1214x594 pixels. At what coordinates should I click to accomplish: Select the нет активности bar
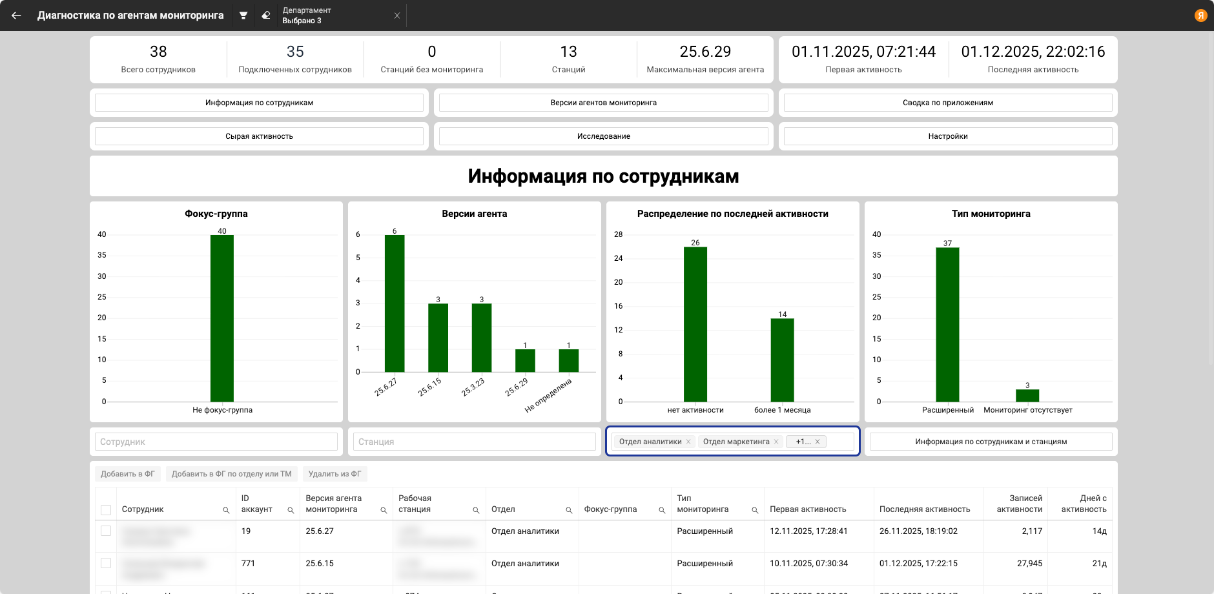coord(695,324)
